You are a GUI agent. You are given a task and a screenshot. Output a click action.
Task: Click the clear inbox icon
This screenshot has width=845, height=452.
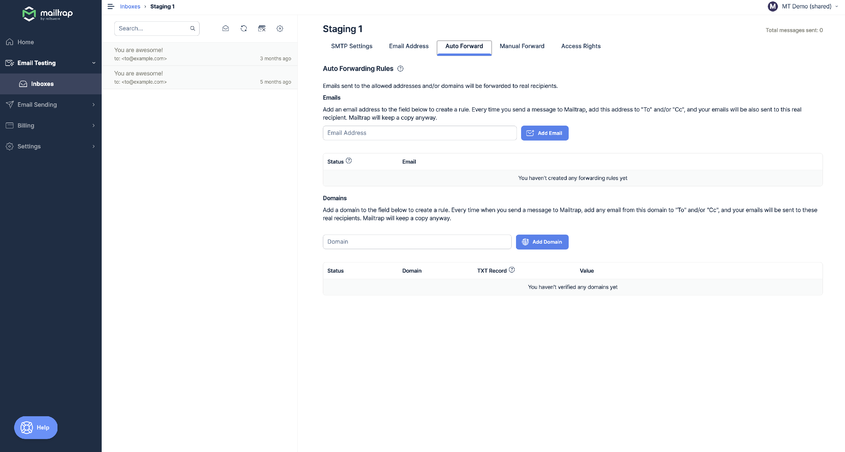coord(261,28)
